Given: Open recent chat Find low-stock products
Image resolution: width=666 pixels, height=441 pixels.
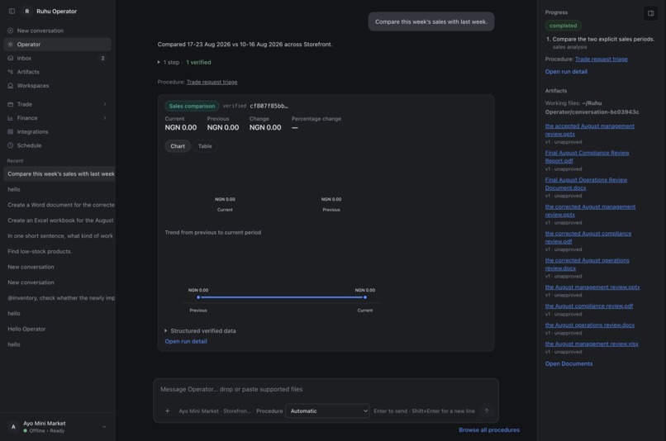Looking at the screenshot, I should [x=59, y=251].
